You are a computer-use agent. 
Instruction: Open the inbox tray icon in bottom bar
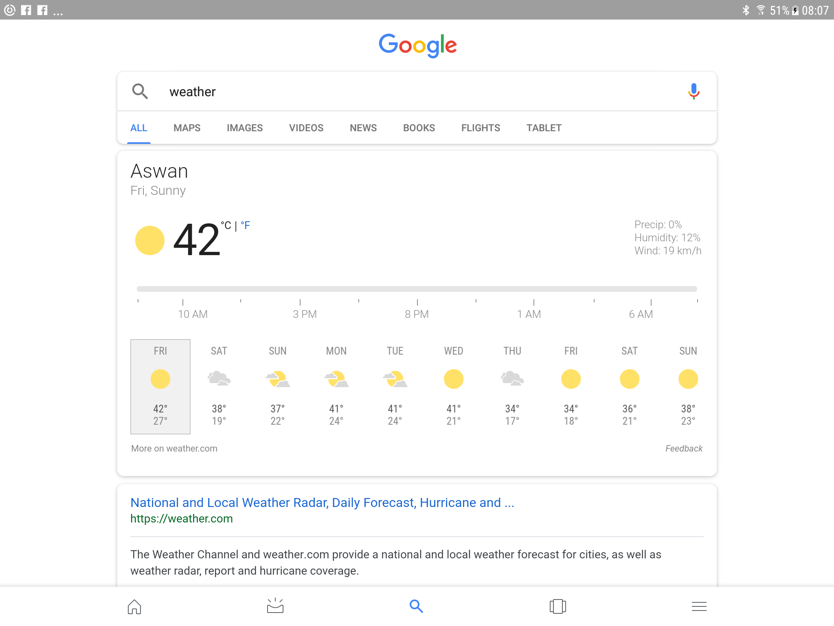click(275, 606)
